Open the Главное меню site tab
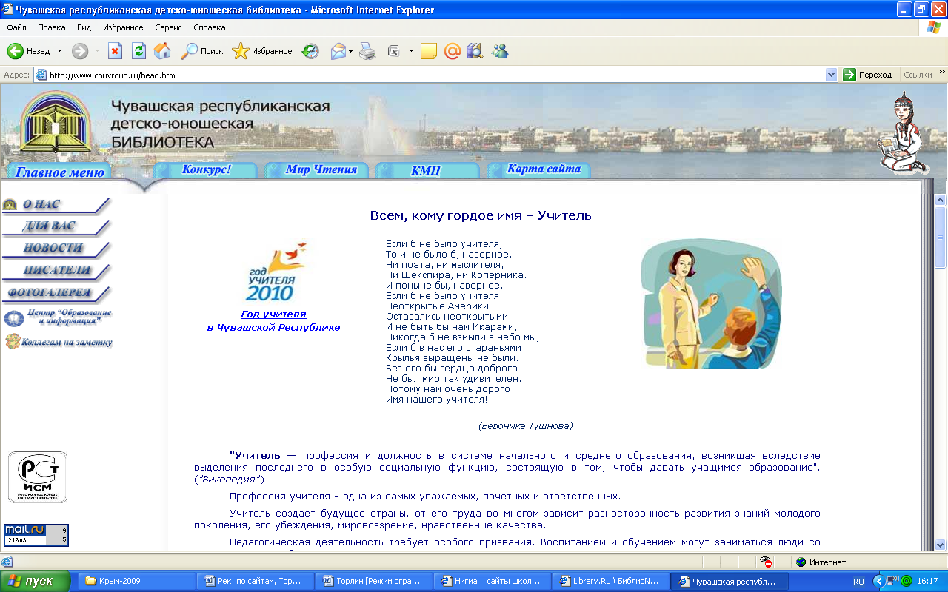 pos(60,172)
